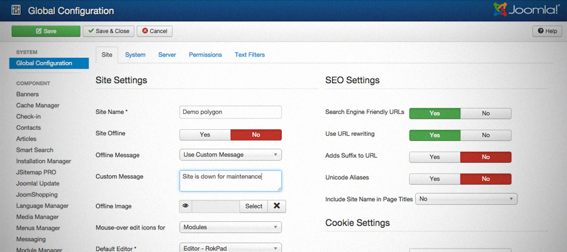Open Language Manager in sidebar
The image size is (567, 252).
pyautogui.click(x=43, y=206)
